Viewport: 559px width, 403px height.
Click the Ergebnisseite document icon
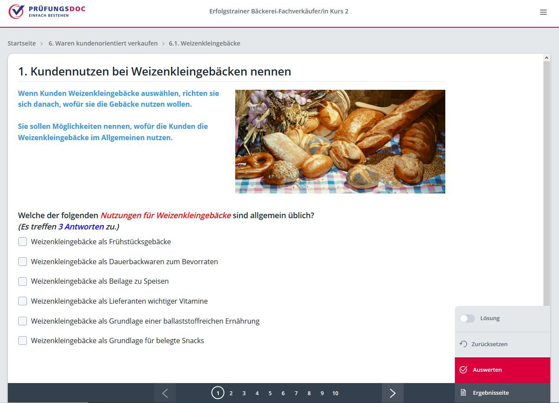pos(464,393)
